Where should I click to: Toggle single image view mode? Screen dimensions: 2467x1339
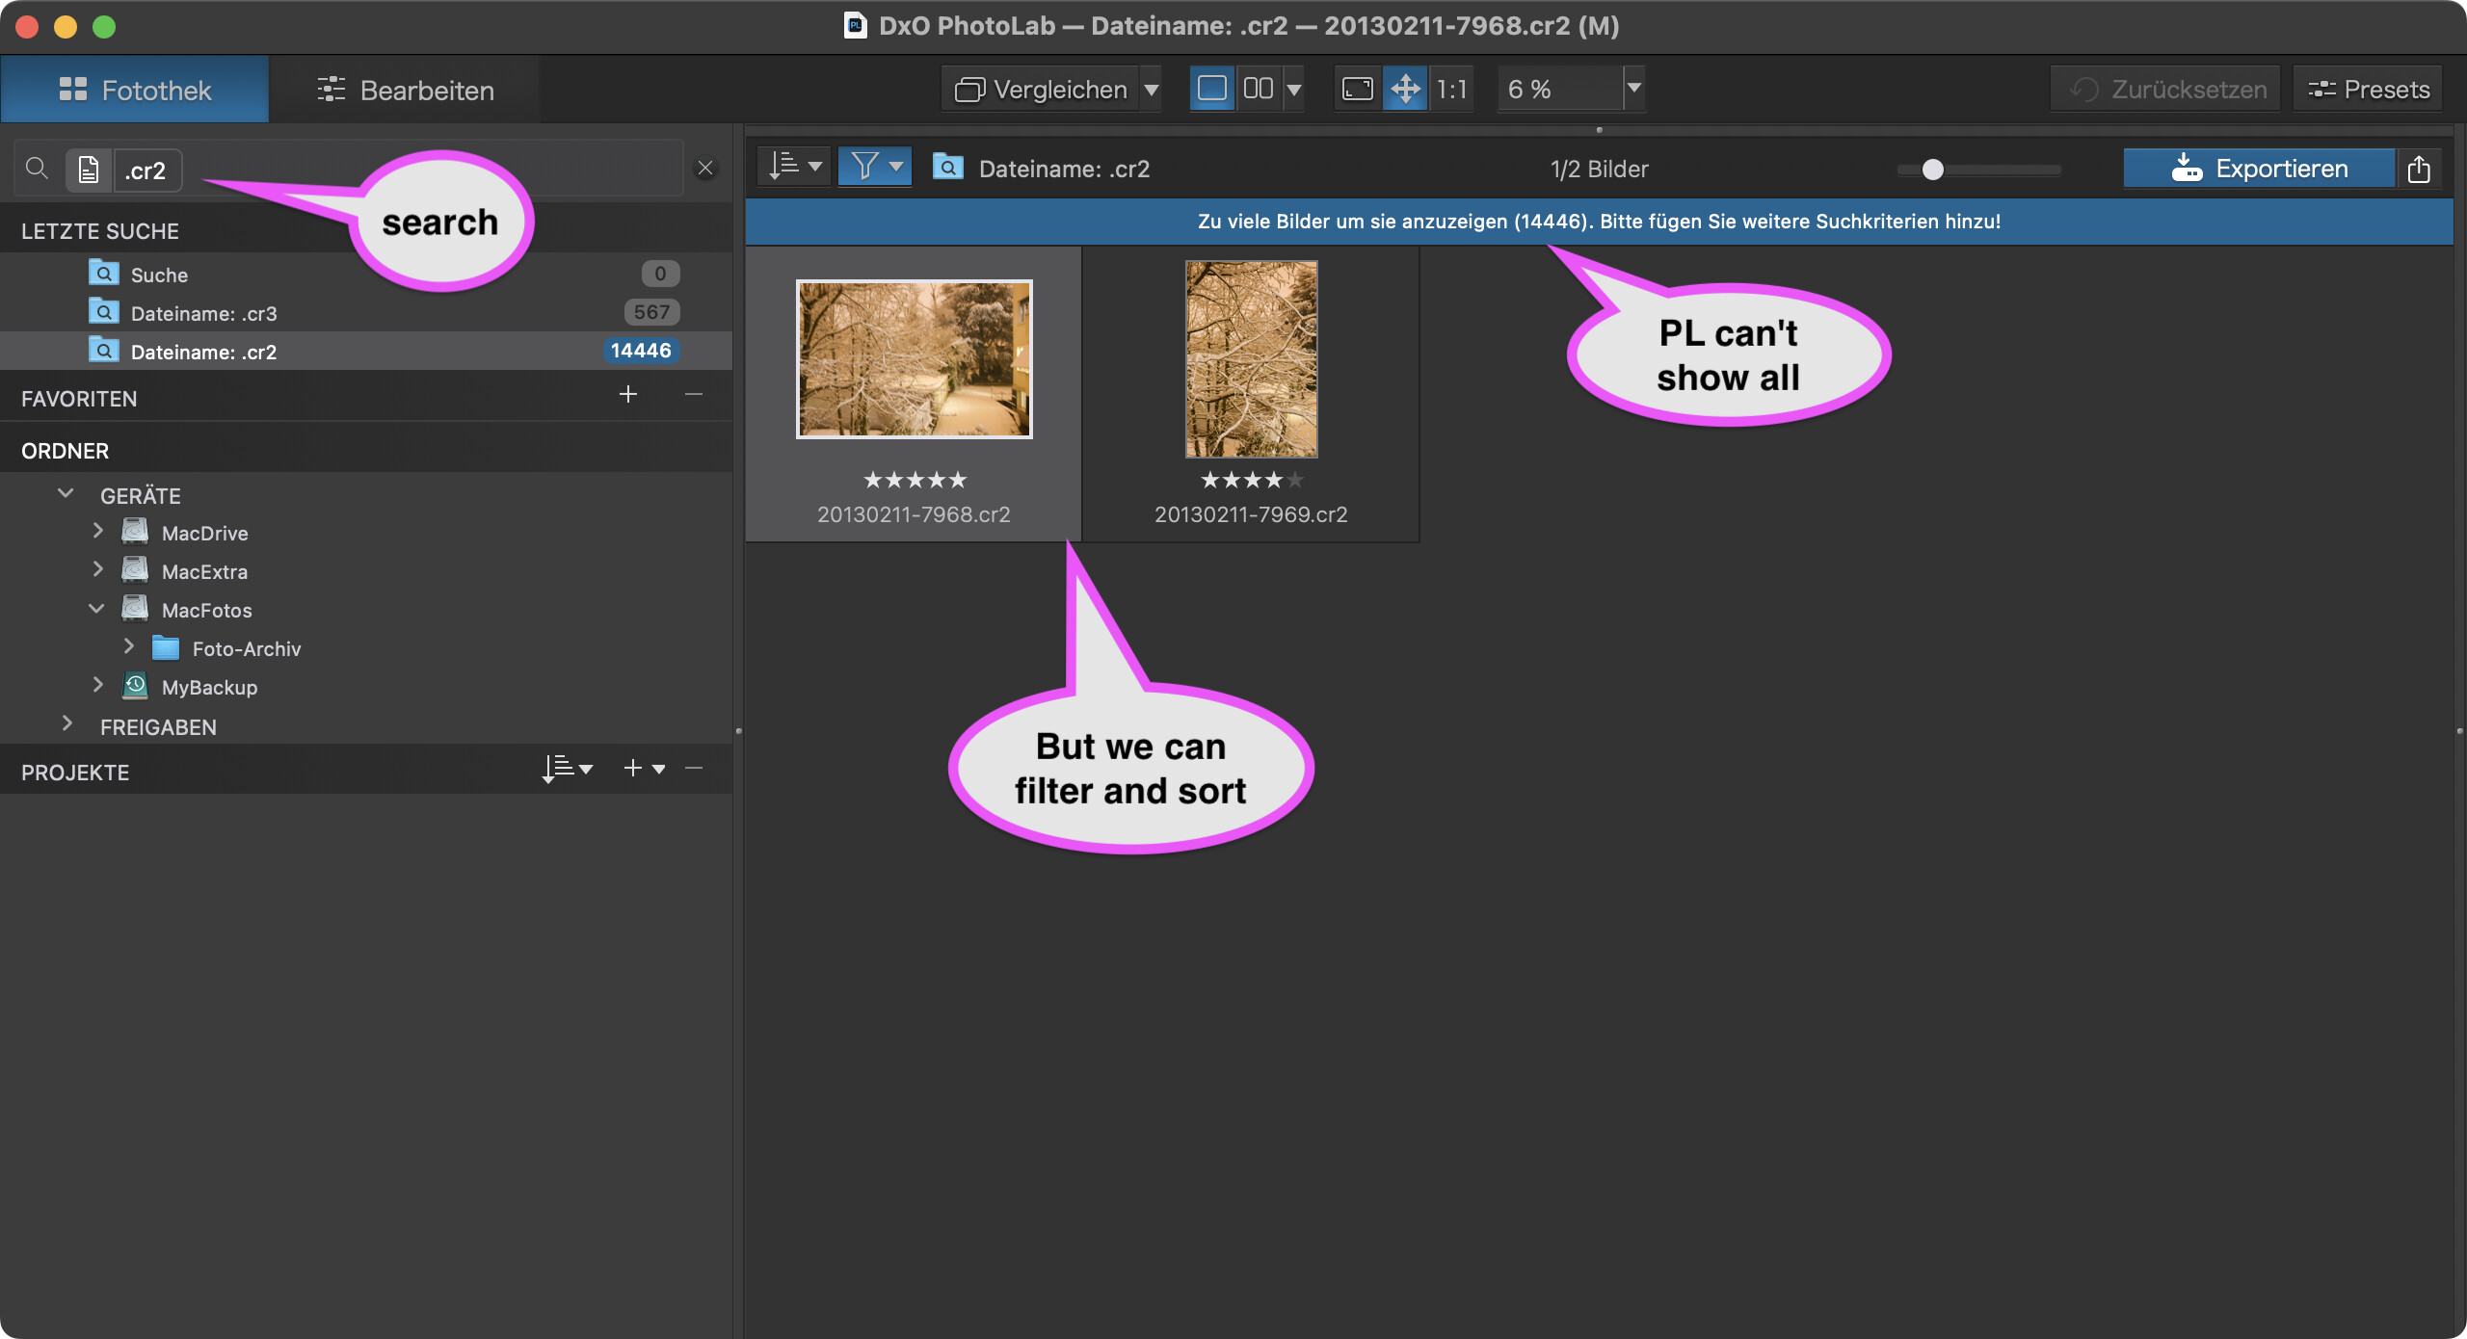point(1211,90)
